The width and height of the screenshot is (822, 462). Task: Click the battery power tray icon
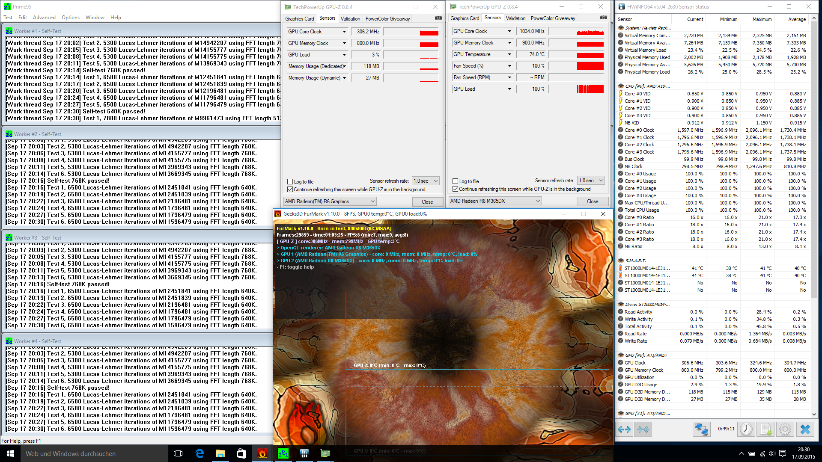pos(752,453)
